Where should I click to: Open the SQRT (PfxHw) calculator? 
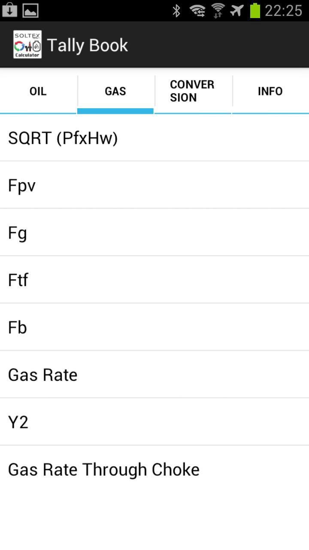(154, 138)
